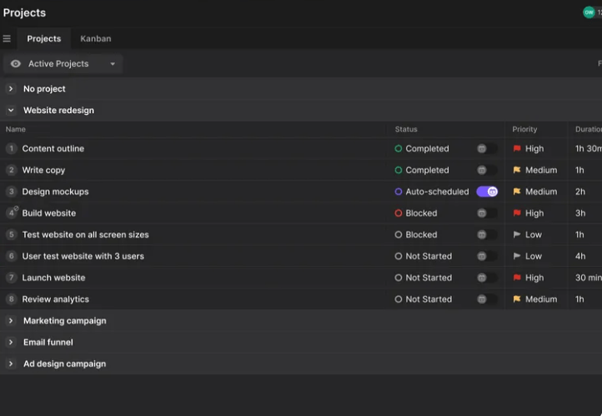Click the status circle for Test website on all screen sizes
This screenshot has height=416, width=602.
398,235
